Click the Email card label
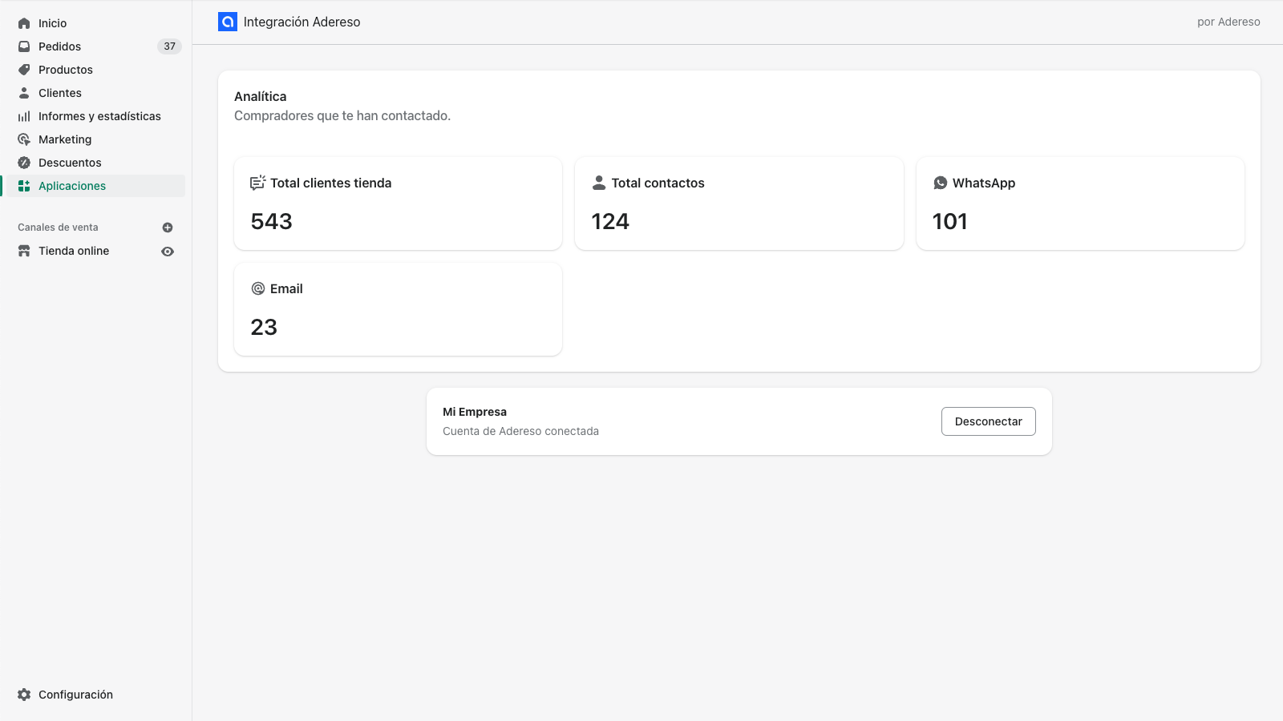This screenshot has width=1283, height=721. (286, 288)
